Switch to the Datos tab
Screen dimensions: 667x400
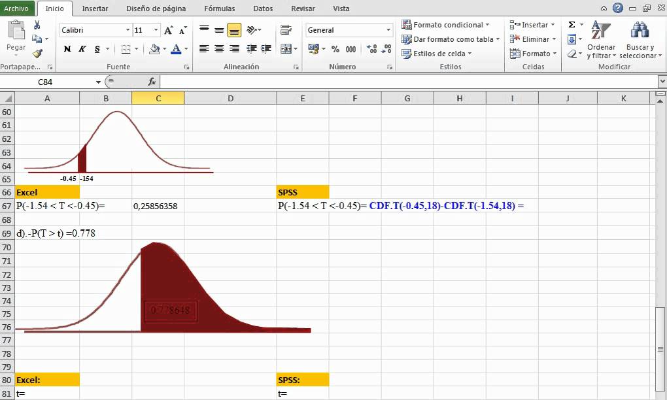[263, 8]
